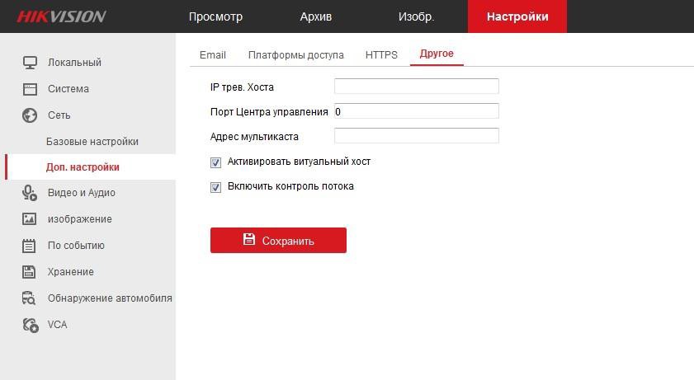This screenshot has width=694, height=380.
Task: Expand Хранение section
Action: (71, 272)
